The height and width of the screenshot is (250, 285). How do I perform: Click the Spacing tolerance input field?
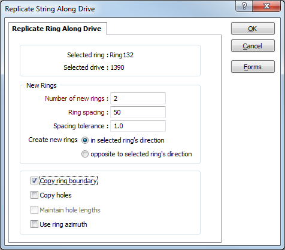click(138, 126)
